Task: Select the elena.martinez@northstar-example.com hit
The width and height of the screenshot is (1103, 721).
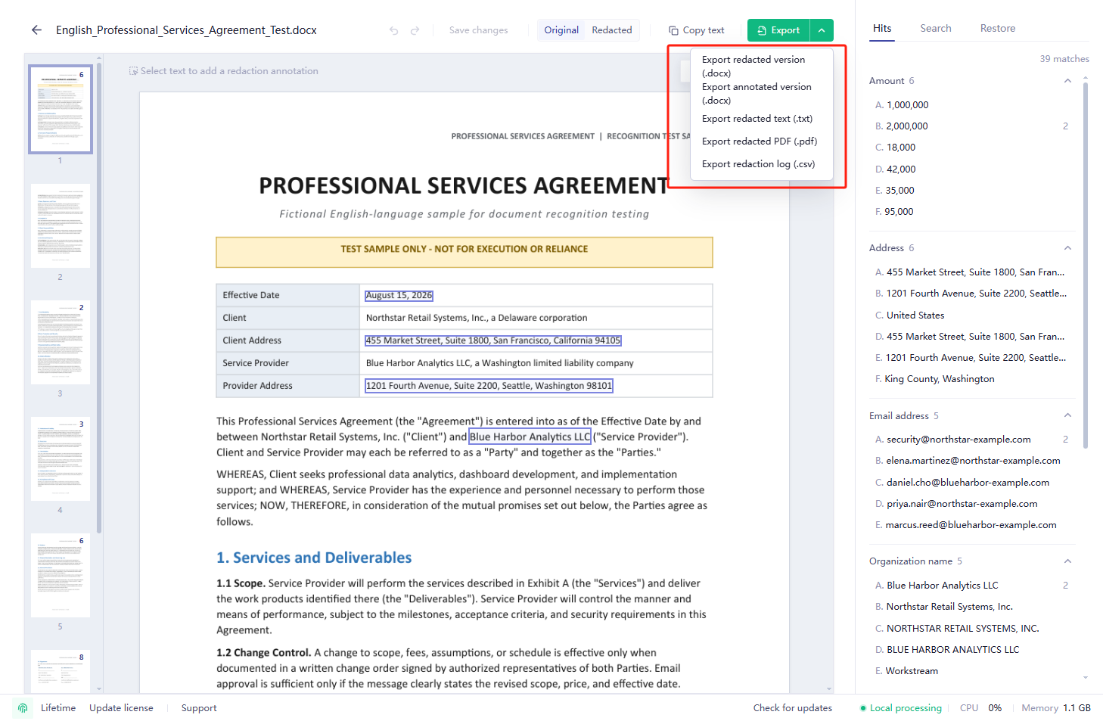Action: 972,461
